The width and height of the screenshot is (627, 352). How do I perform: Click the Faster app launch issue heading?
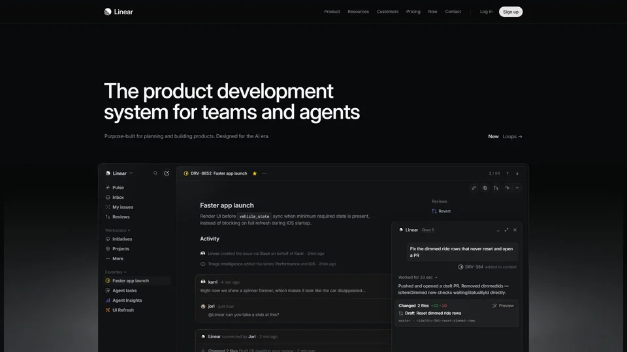(227, 205)
